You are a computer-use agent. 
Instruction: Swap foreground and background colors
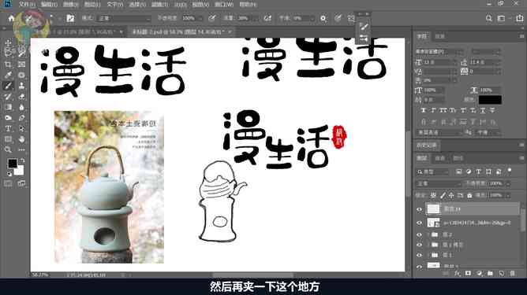tap(22, 160)
